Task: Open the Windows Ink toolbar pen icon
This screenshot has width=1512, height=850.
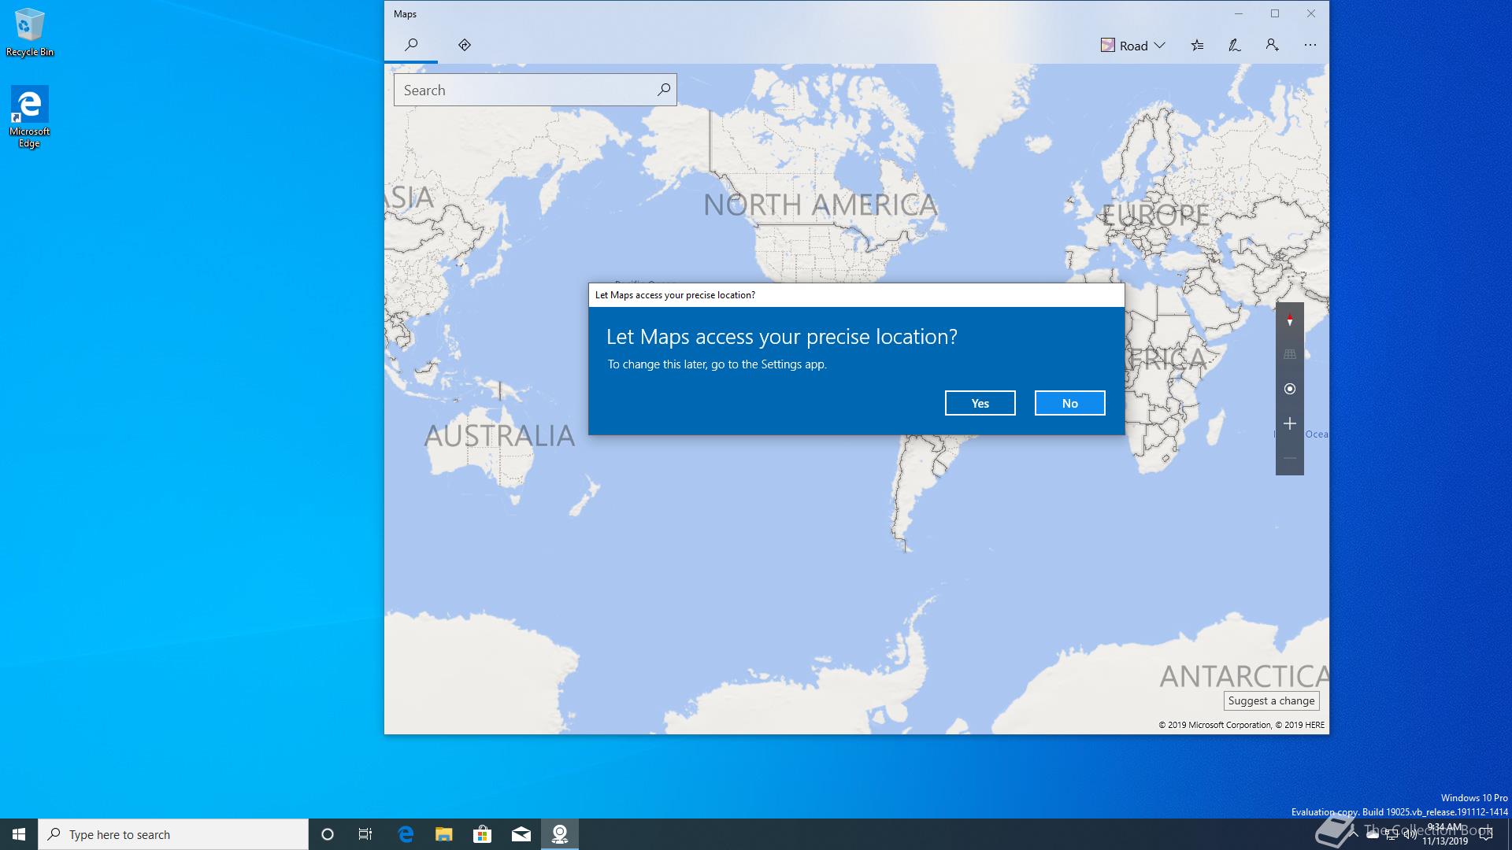Action: (x=1234, y=46)
